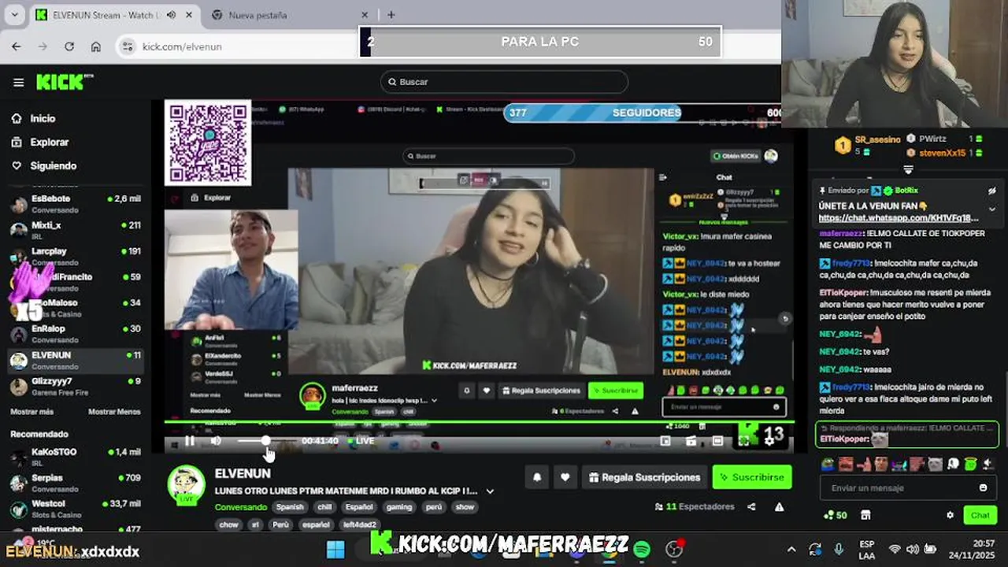Open the browser home page
Screen dimensions: 1008x567
[x=95, y=46]
